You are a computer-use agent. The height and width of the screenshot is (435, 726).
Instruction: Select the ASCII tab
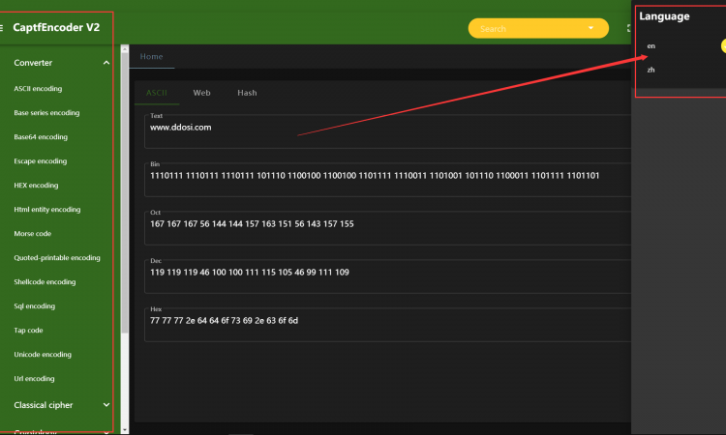[157, 93]
